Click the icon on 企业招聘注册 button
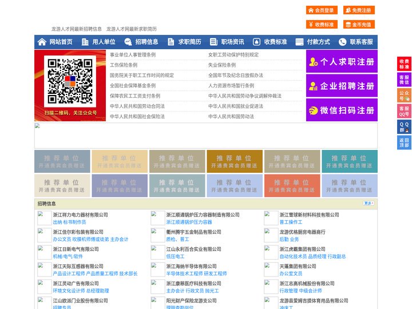412x309 pixels. pyautogui.click(x=313, y=86)
